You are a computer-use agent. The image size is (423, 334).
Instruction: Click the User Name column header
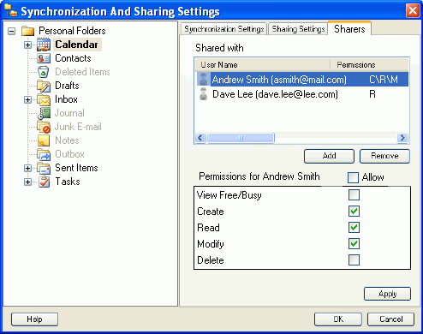tap(263, 65)
